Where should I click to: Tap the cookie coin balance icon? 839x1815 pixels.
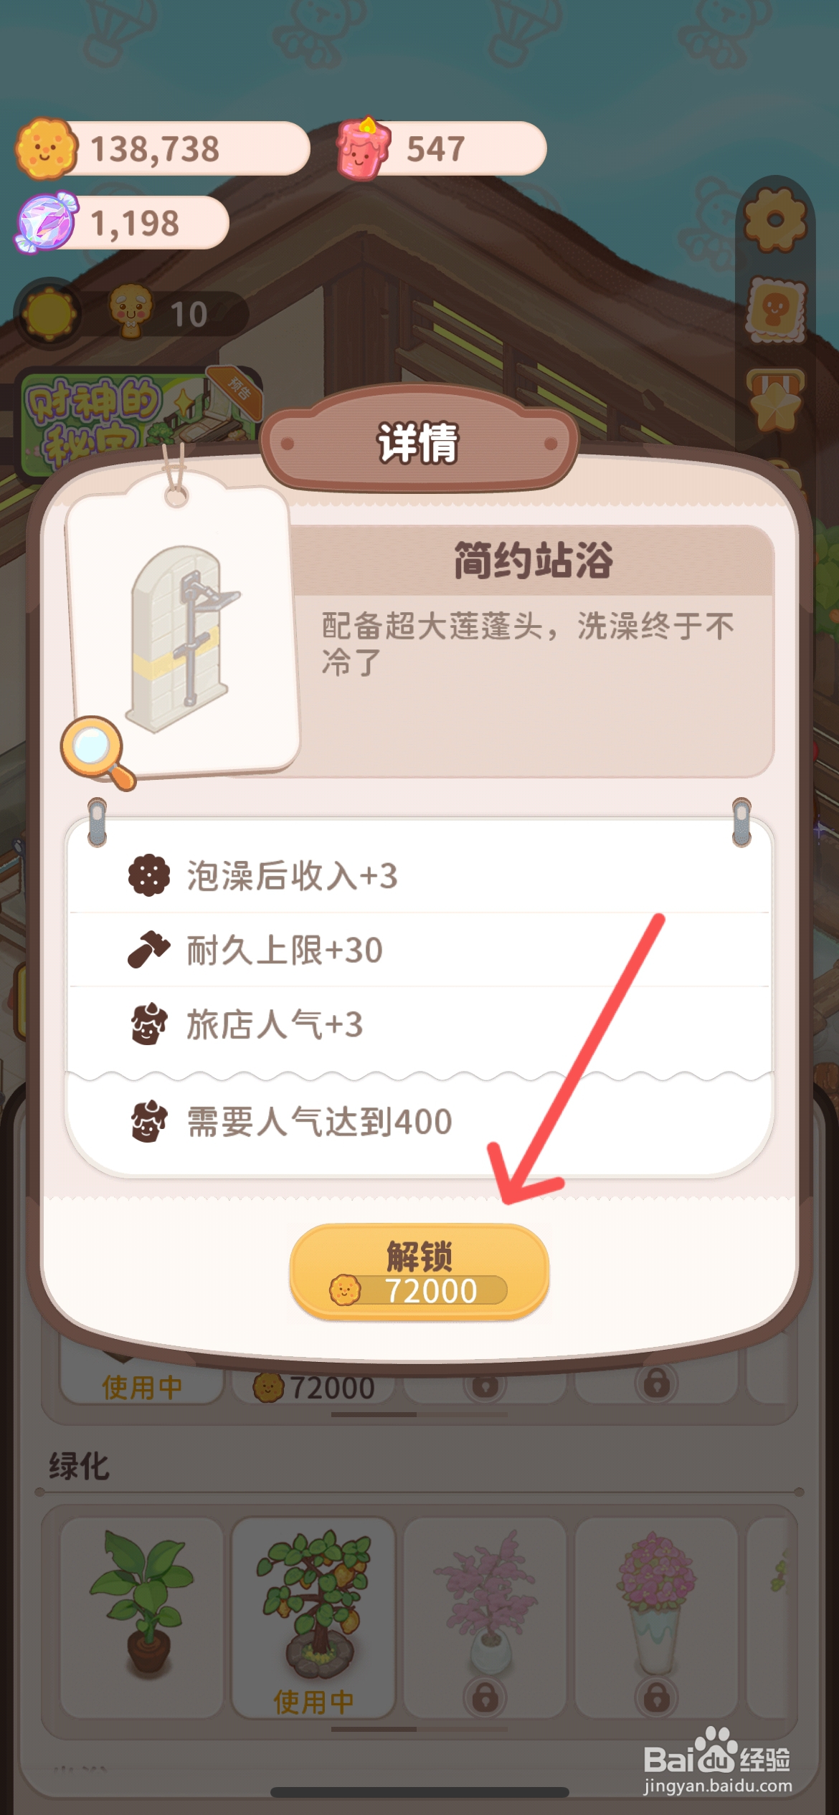pos(46,148)
